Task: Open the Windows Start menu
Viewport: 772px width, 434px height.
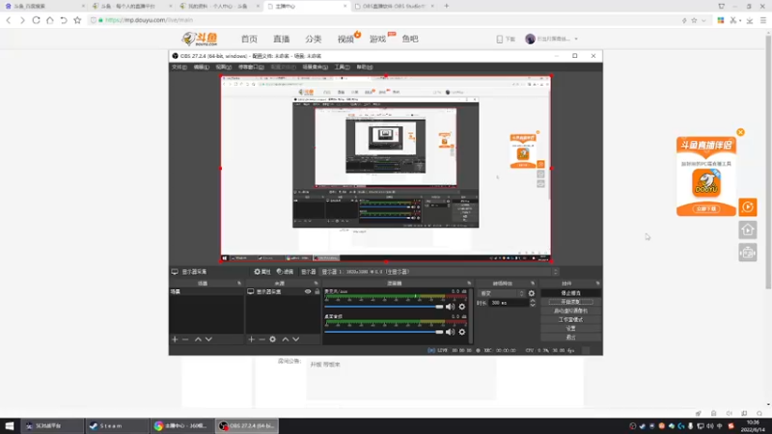Action: point(10,425)
